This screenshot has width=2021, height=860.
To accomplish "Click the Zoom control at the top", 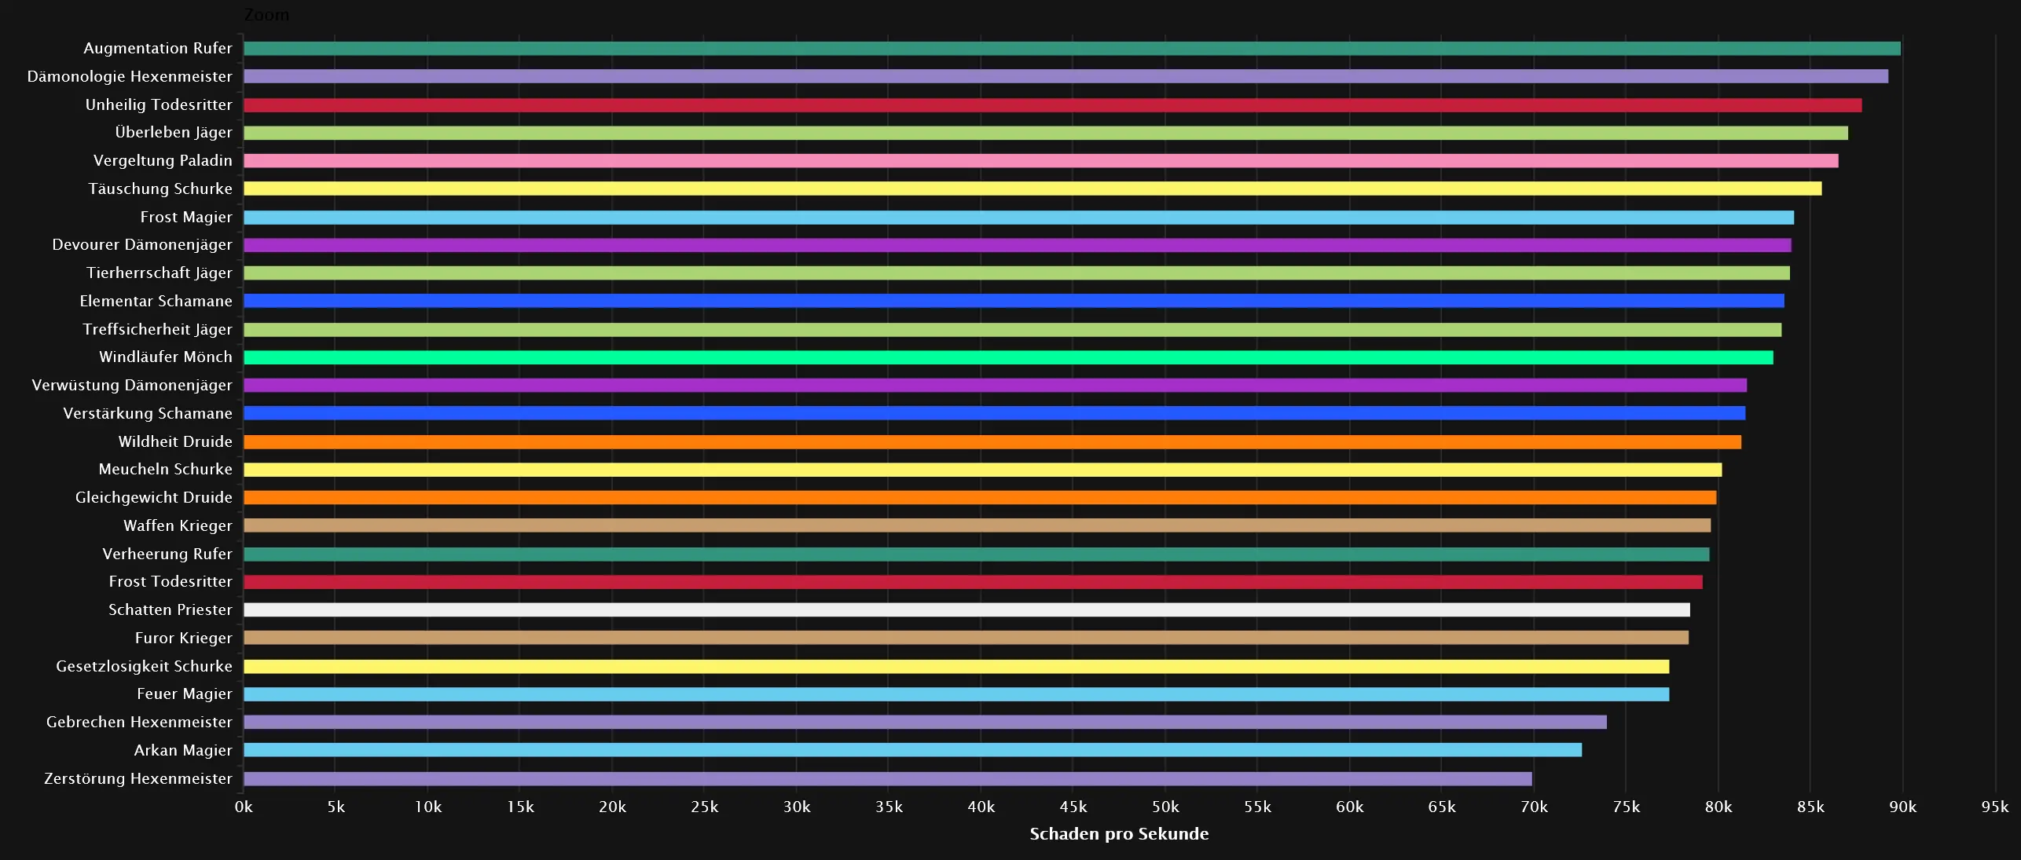I will point(266,14).
